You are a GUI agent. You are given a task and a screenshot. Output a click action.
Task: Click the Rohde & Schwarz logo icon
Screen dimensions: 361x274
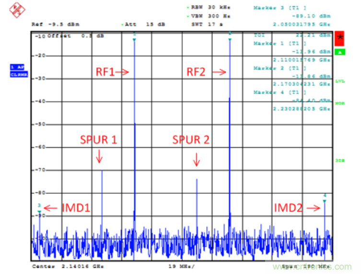coord(18,9)
